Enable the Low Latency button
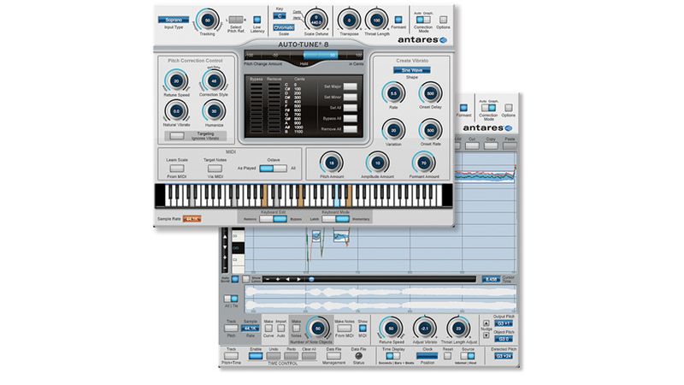684x385 pixels. click(257, 20)
